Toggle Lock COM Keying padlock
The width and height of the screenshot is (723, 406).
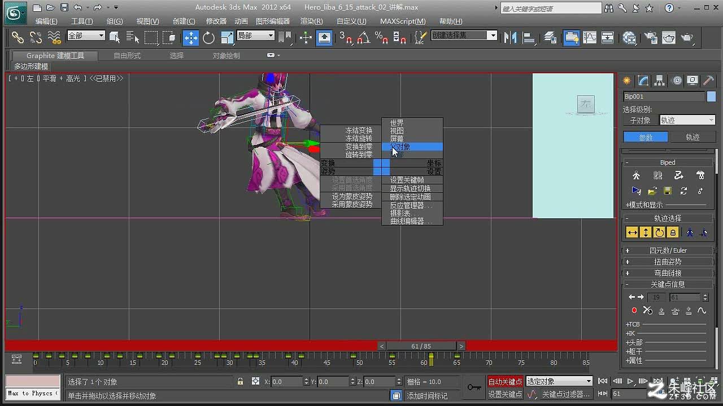pos(673,232)
